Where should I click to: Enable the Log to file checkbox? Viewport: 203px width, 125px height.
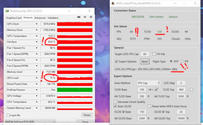[8, 115]
